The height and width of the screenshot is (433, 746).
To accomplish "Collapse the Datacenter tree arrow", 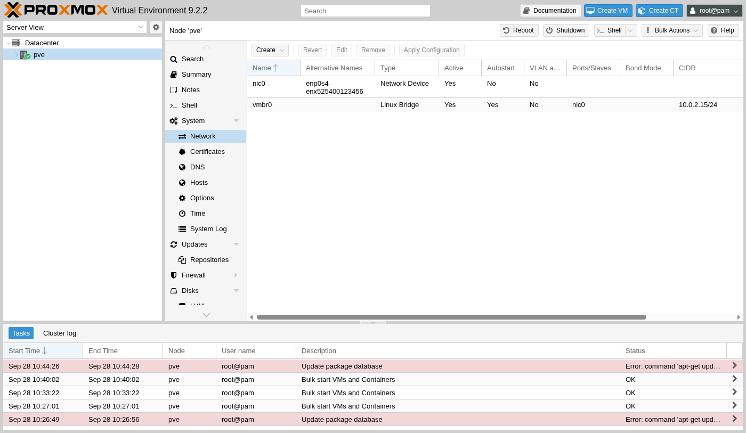I will [7, 43].
